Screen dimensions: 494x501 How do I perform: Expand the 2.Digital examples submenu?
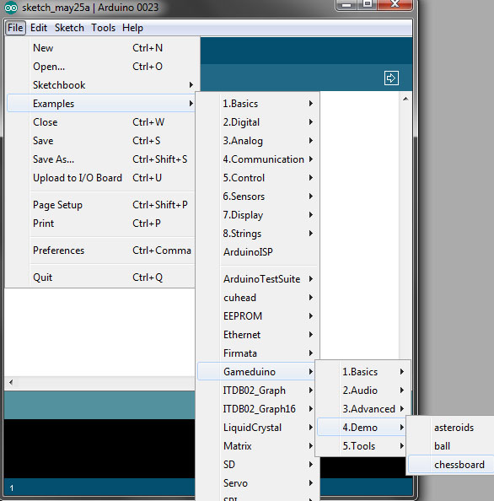[x=258, y=122]
